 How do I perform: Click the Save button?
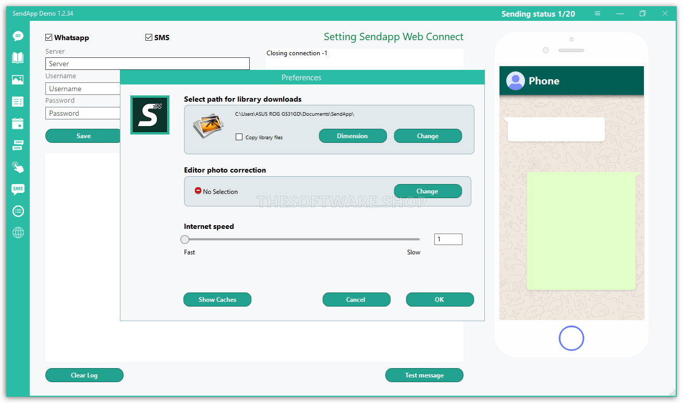[x=83, y=136]
